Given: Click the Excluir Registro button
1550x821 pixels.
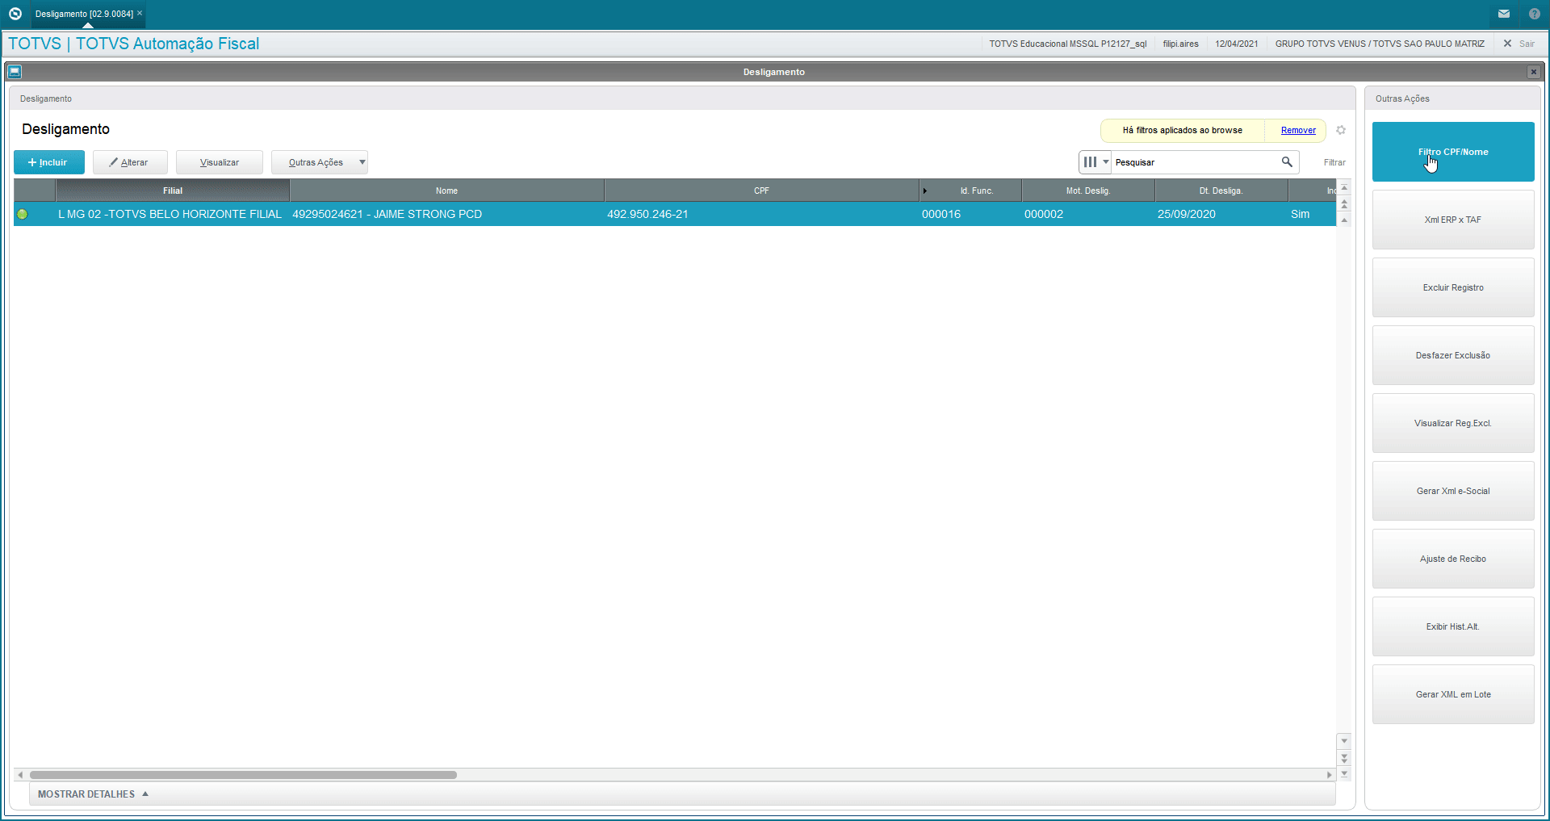Looking at the screenshot, I should 1453,287.
